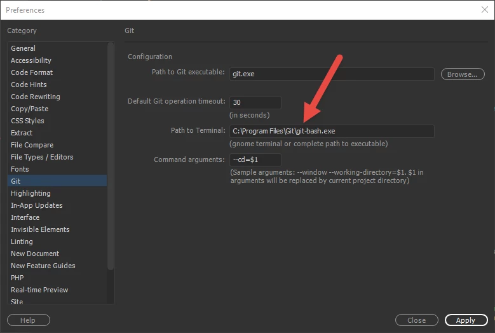Click the Default Git operation timeout field

(x=255, y=102)
